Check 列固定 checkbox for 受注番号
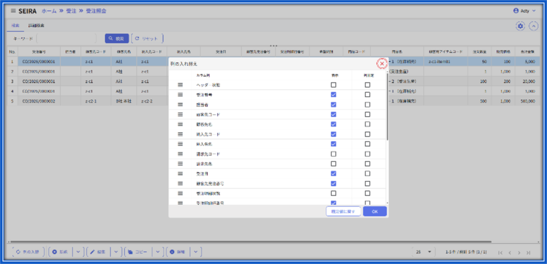The width and height of the screenshot is (547, 264). pos(368,95)
